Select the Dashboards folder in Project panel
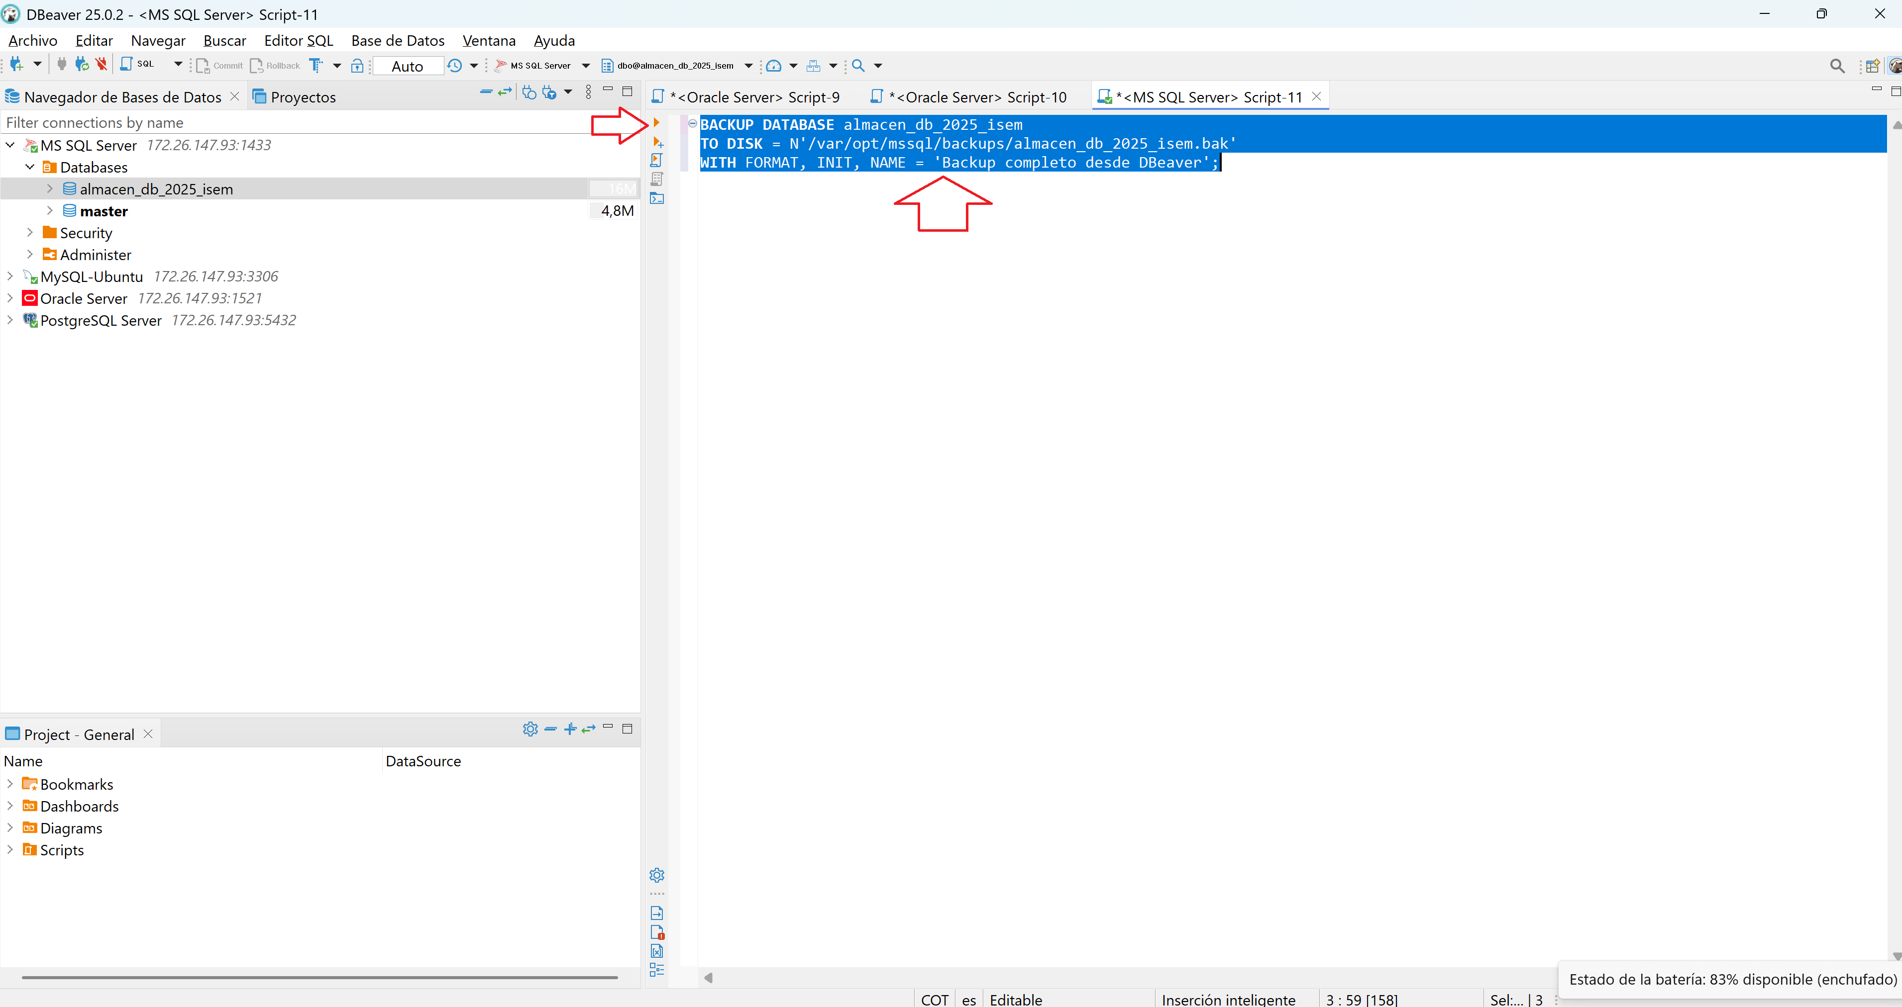 pos(79,806)
